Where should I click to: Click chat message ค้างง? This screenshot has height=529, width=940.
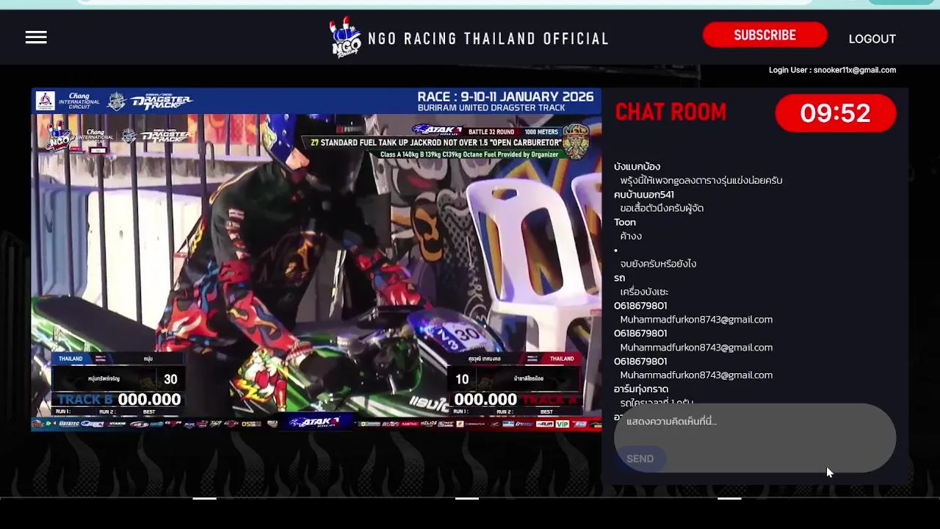(x=631, y=236)
